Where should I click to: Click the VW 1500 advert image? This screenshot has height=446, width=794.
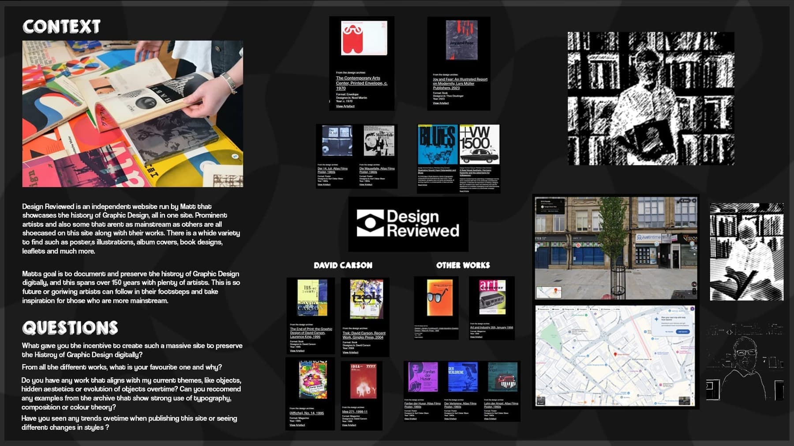(x=479, y=144)
